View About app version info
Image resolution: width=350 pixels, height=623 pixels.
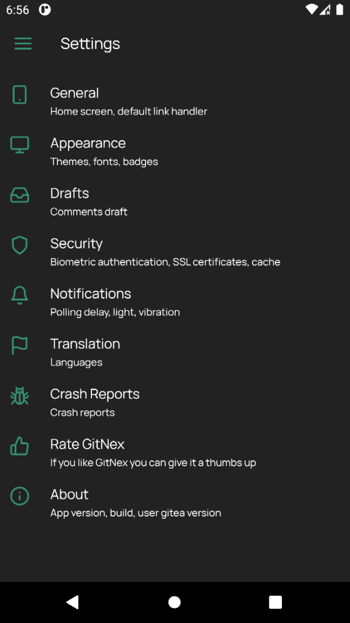pos(135,503)
